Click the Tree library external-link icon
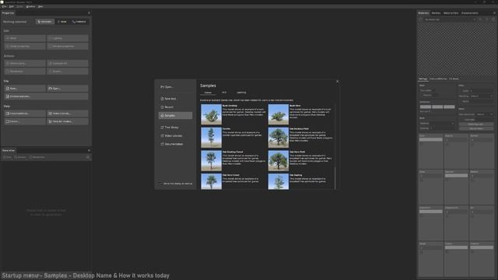This screenshot has width=498, height=280. tap(162, 128)
